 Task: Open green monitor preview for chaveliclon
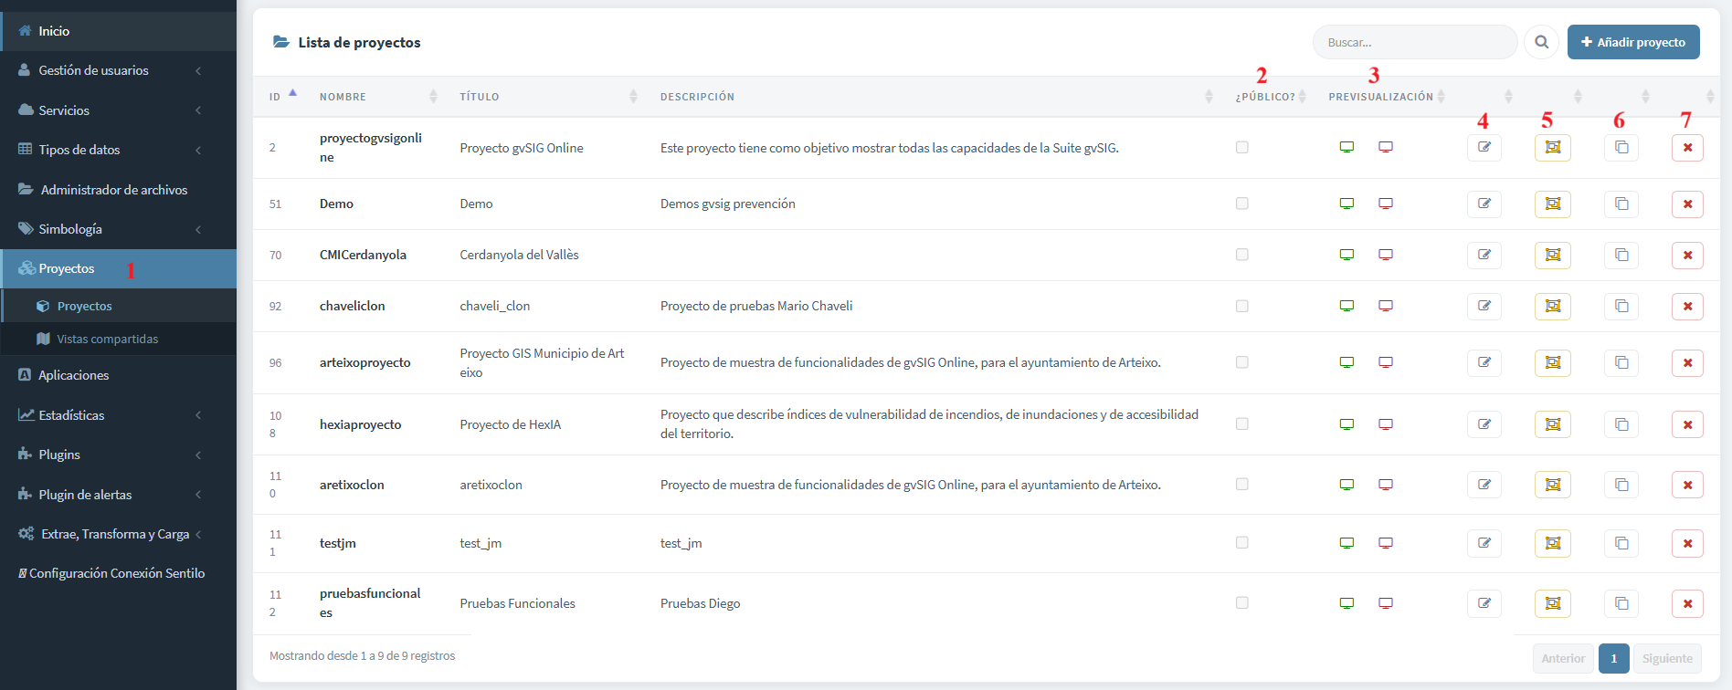click(x=1347, y=306)
